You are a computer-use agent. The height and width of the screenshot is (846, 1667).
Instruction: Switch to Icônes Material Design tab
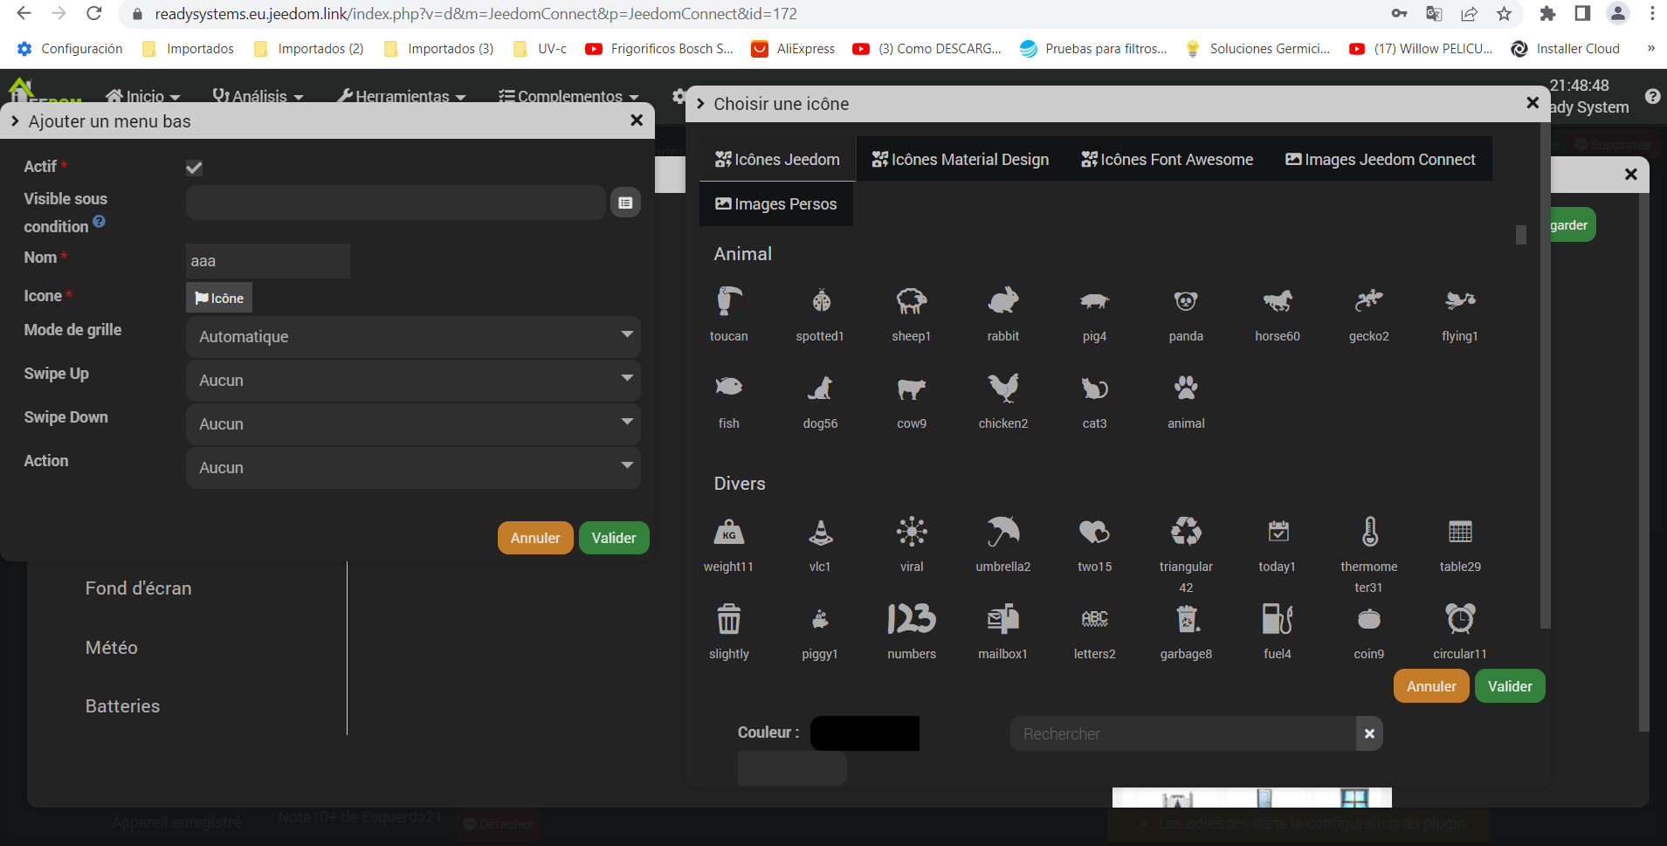tap(961, 159)
